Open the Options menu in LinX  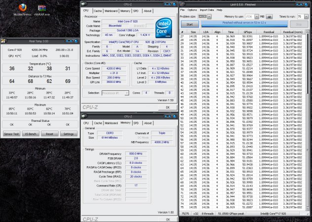point(192,10)
